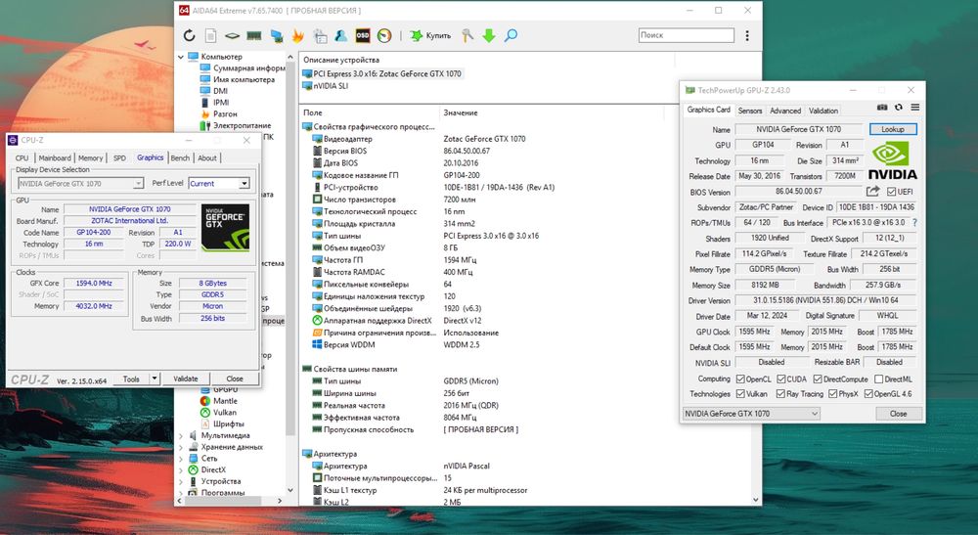Image resolution: width=978 pixels, height=535 pixels.
Task: Click the Close button in GPU-Z
Action: pos(898,414)
